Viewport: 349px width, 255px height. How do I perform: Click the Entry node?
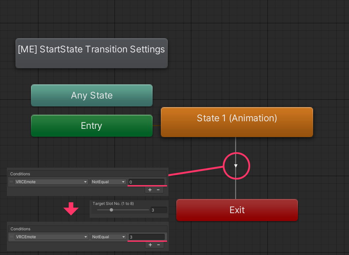coord(92,126)
